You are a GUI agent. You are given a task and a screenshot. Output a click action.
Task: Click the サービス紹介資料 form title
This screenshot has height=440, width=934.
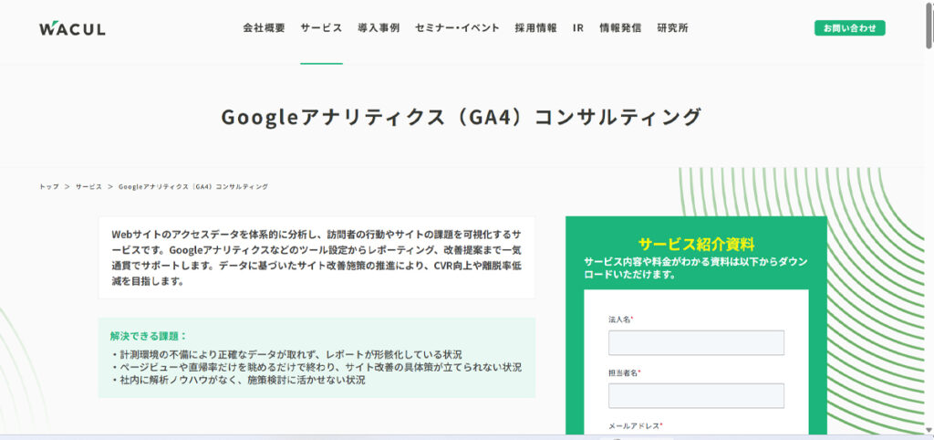(x=696, y=244)
